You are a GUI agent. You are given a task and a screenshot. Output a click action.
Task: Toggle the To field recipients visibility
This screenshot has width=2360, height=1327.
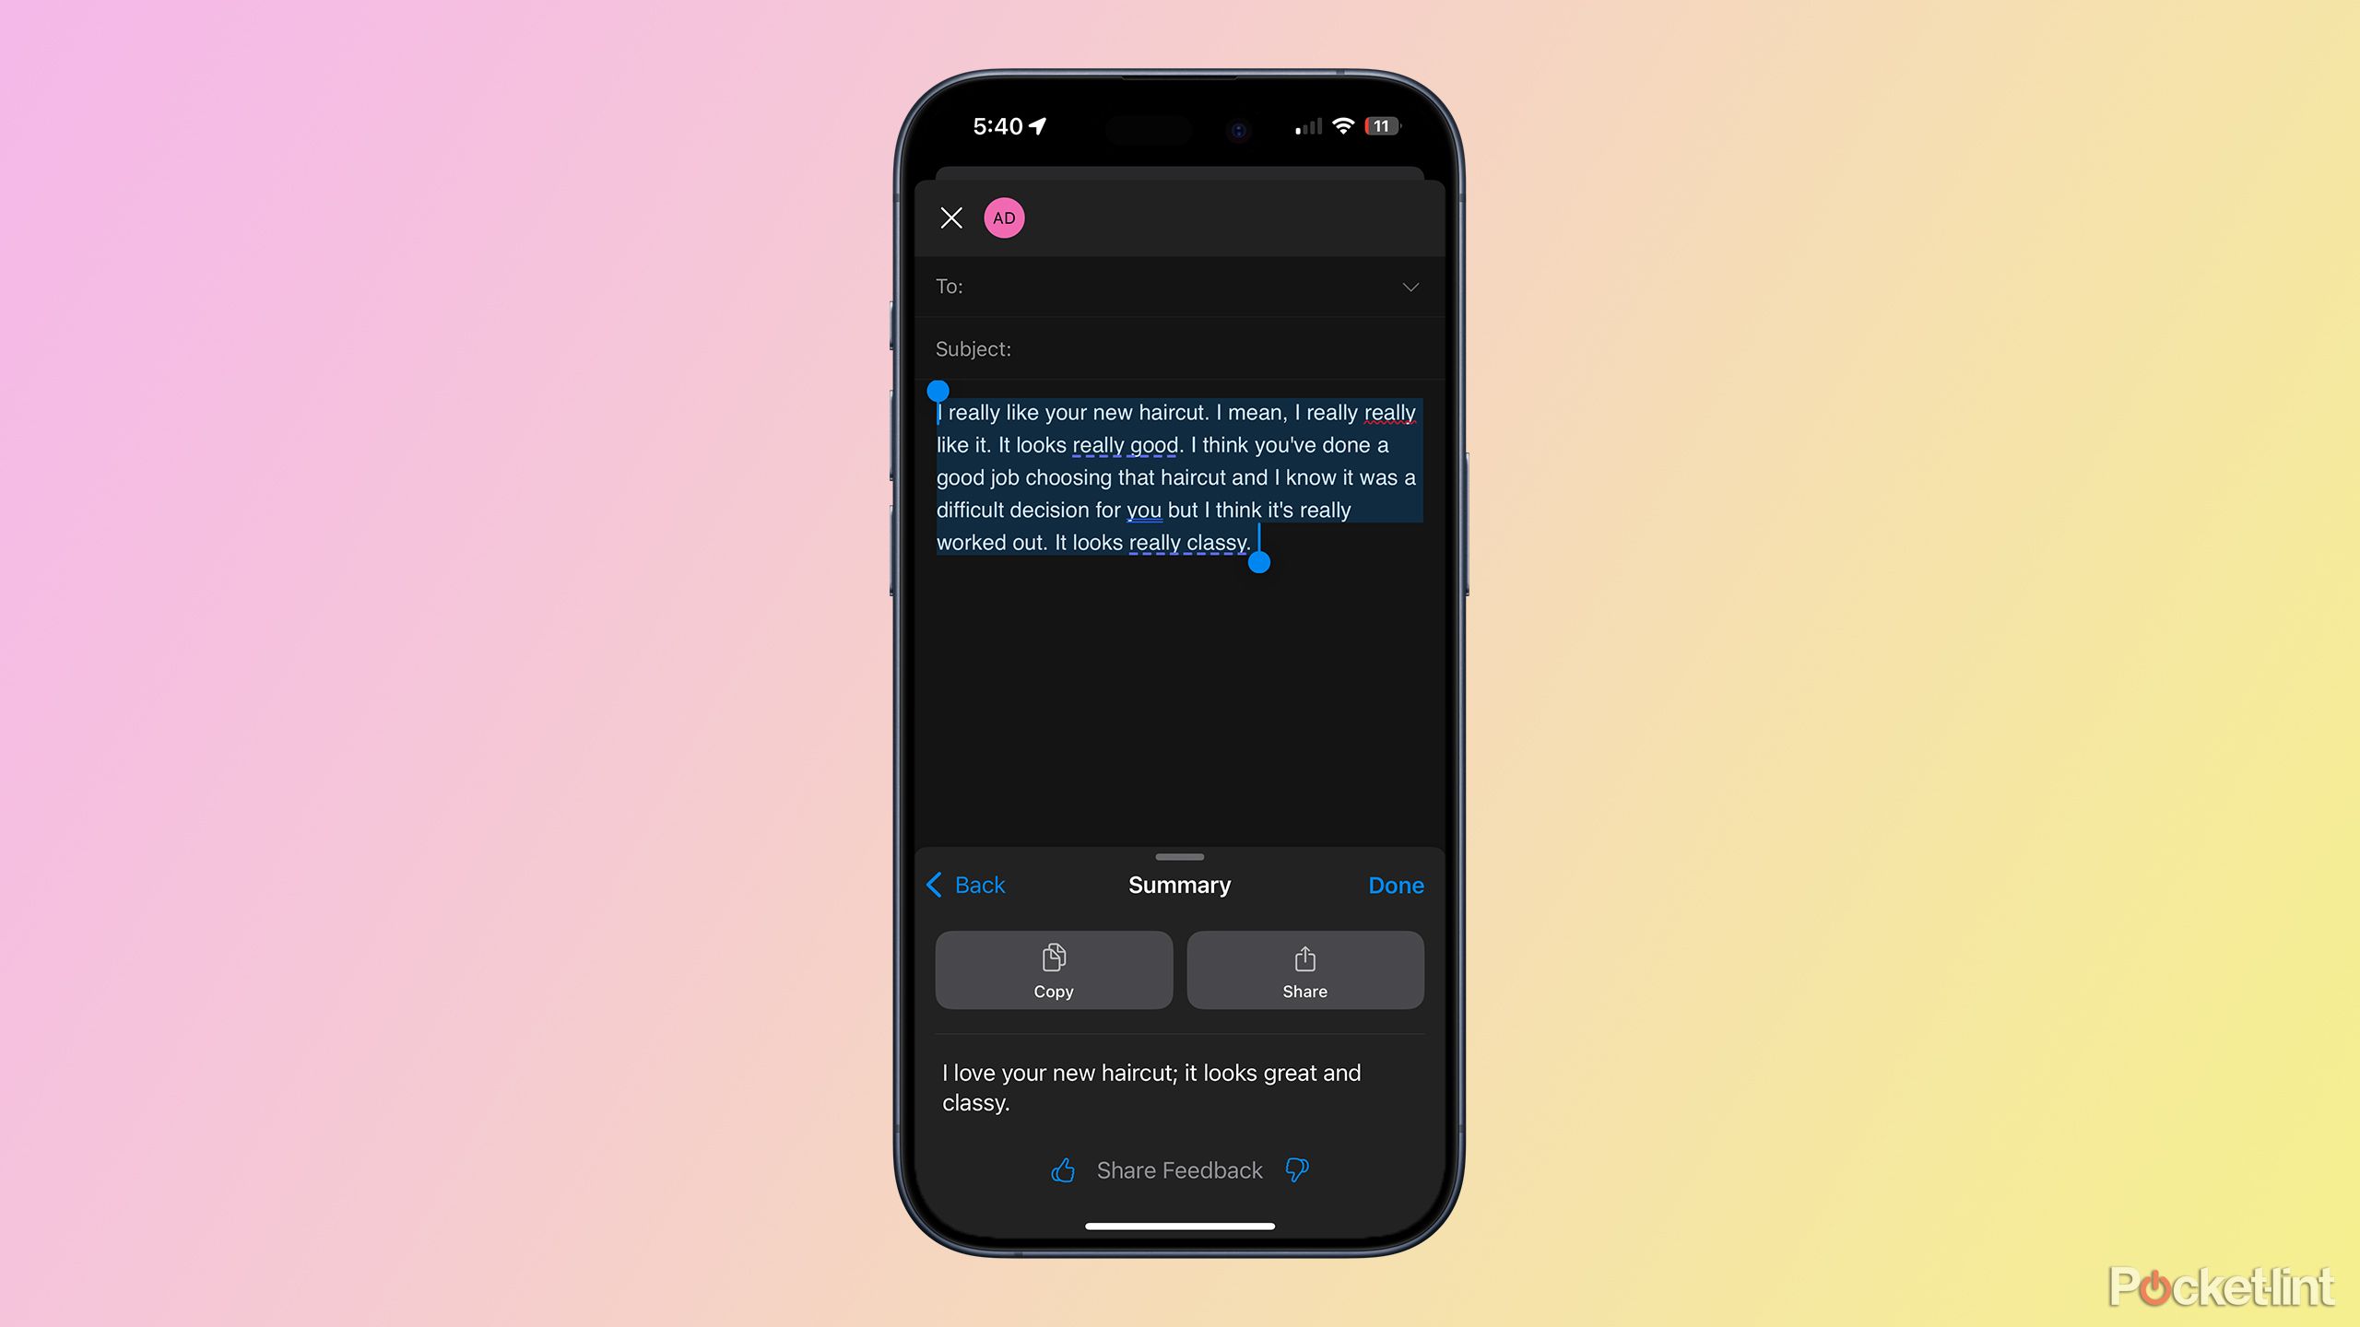click(x=1410, y=287)
